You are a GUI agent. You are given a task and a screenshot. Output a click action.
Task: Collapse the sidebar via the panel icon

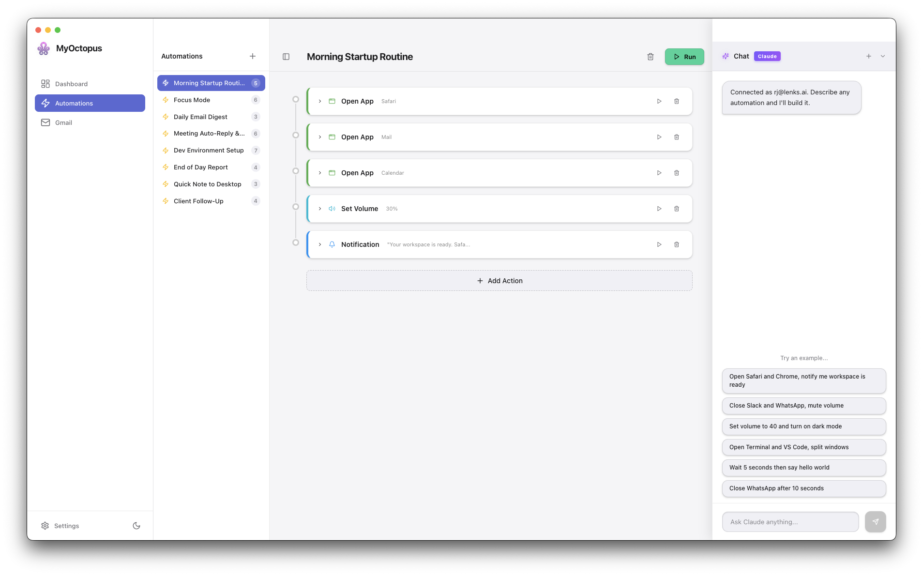point(286,57)
